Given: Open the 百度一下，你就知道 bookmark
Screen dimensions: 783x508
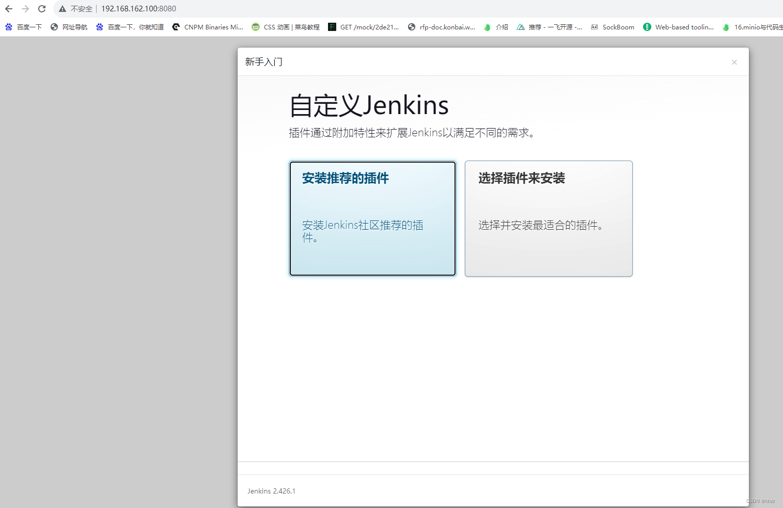Looking at the screenshot, I should click(x=130, y=27).
